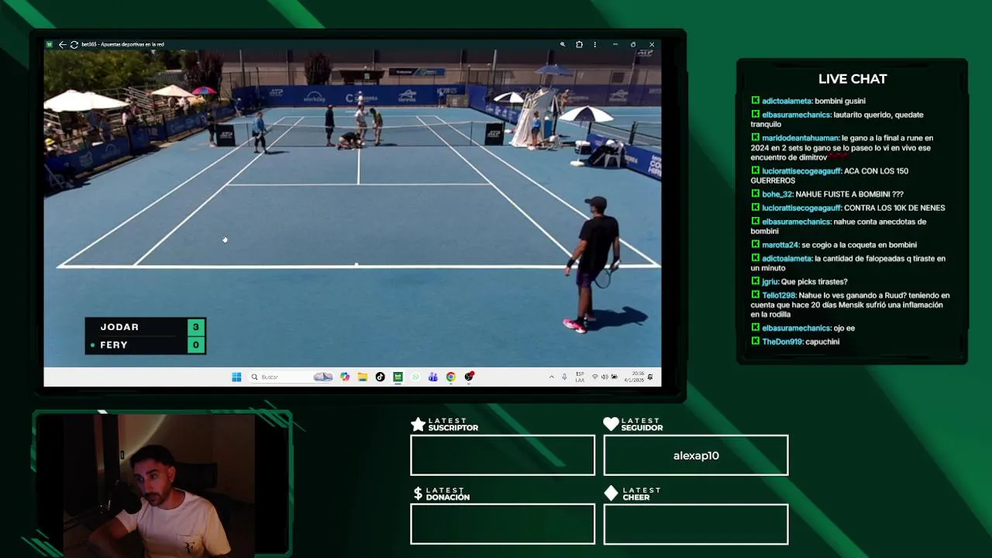Open the network Wi-Fi tray icon
The image size is (992, 558).
(594, 377)
